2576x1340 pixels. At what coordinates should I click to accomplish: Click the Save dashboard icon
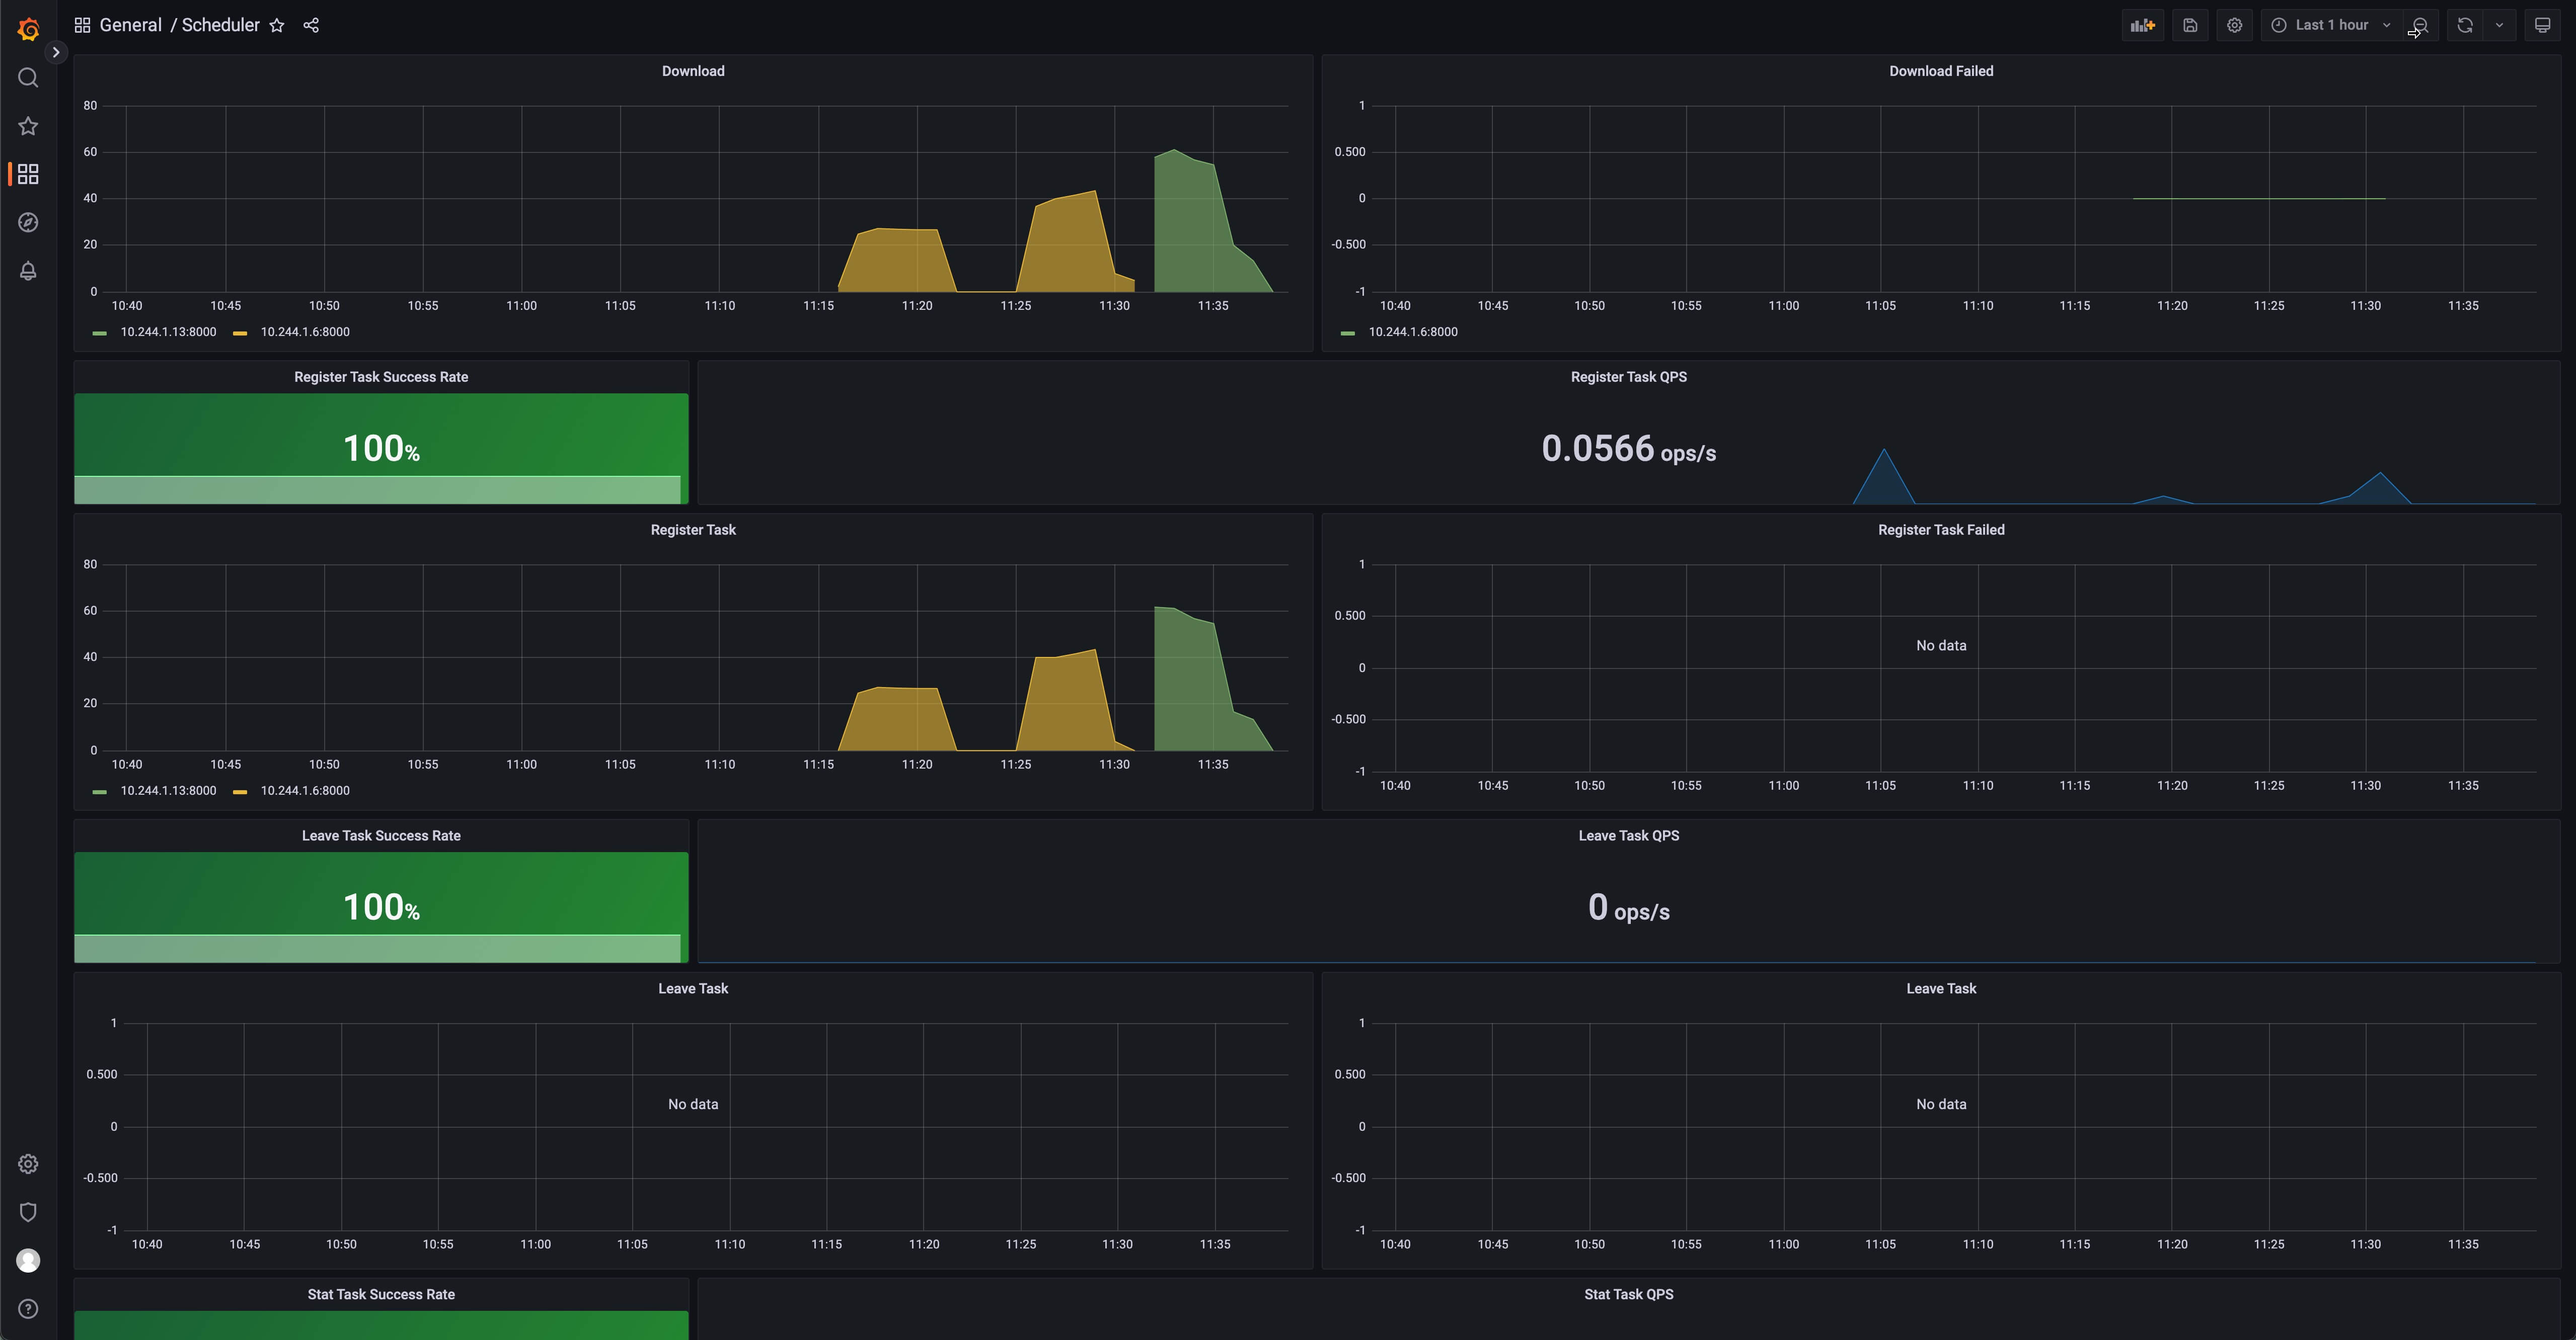click(2190, 25)
